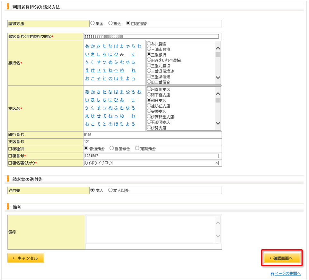
Task: Click the あ kana link for 銀行名
Action: click(87, 46)
